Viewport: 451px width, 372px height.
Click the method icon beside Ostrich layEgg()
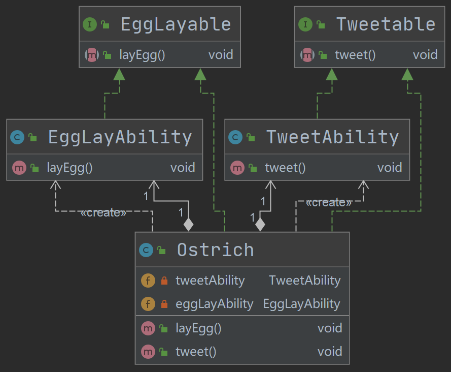coord(148,328)
